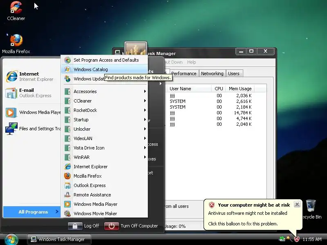This screenshot has width=327, height=245.
Task: Click Mozilla Firefox icon in All Programs list
Action: (x=67, y=176)
